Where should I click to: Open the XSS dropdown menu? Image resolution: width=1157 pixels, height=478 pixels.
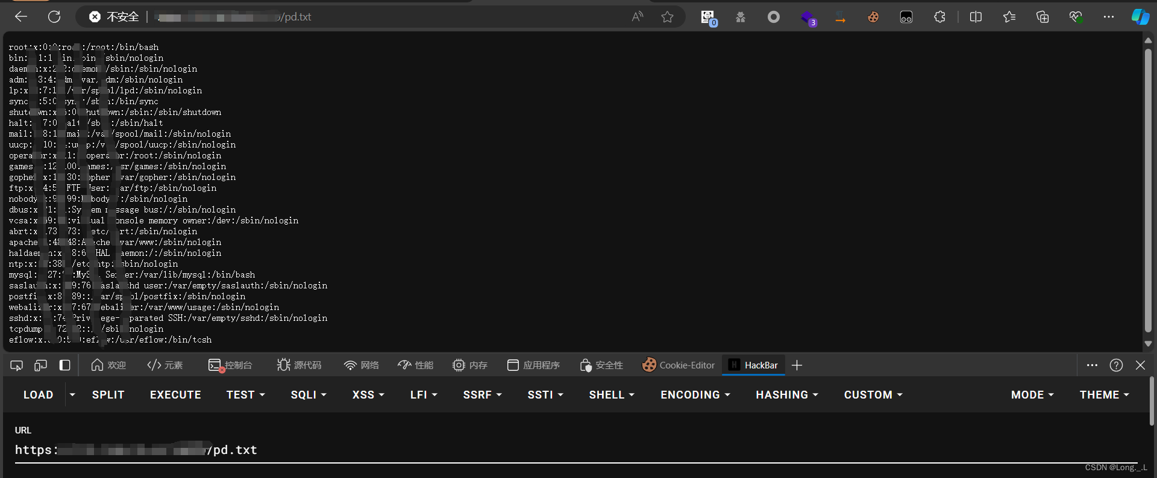(x=368, y=395)
